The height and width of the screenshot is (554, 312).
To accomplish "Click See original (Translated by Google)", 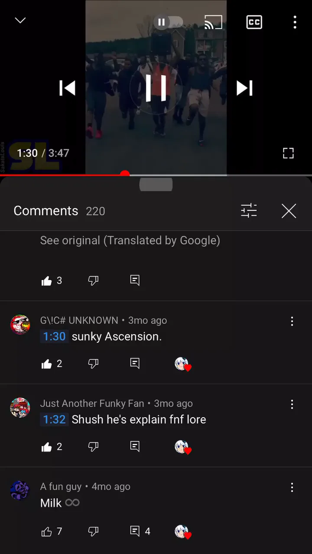I will click(130, 241).
